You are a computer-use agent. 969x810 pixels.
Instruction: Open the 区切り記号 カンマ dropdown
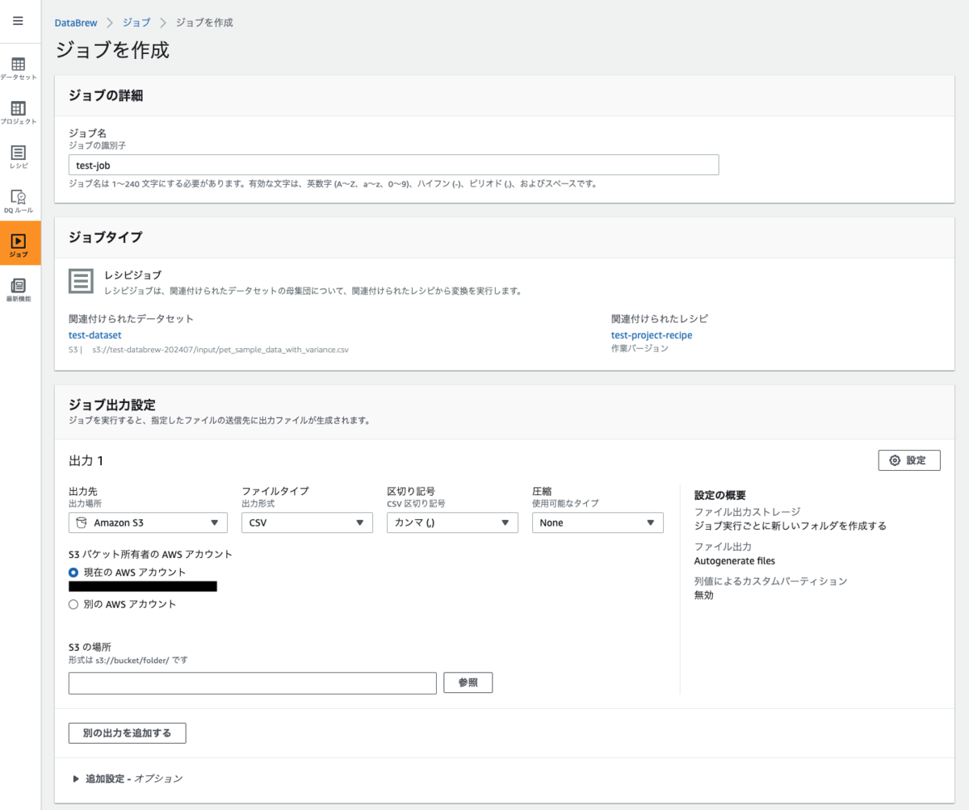pos(452,523)
